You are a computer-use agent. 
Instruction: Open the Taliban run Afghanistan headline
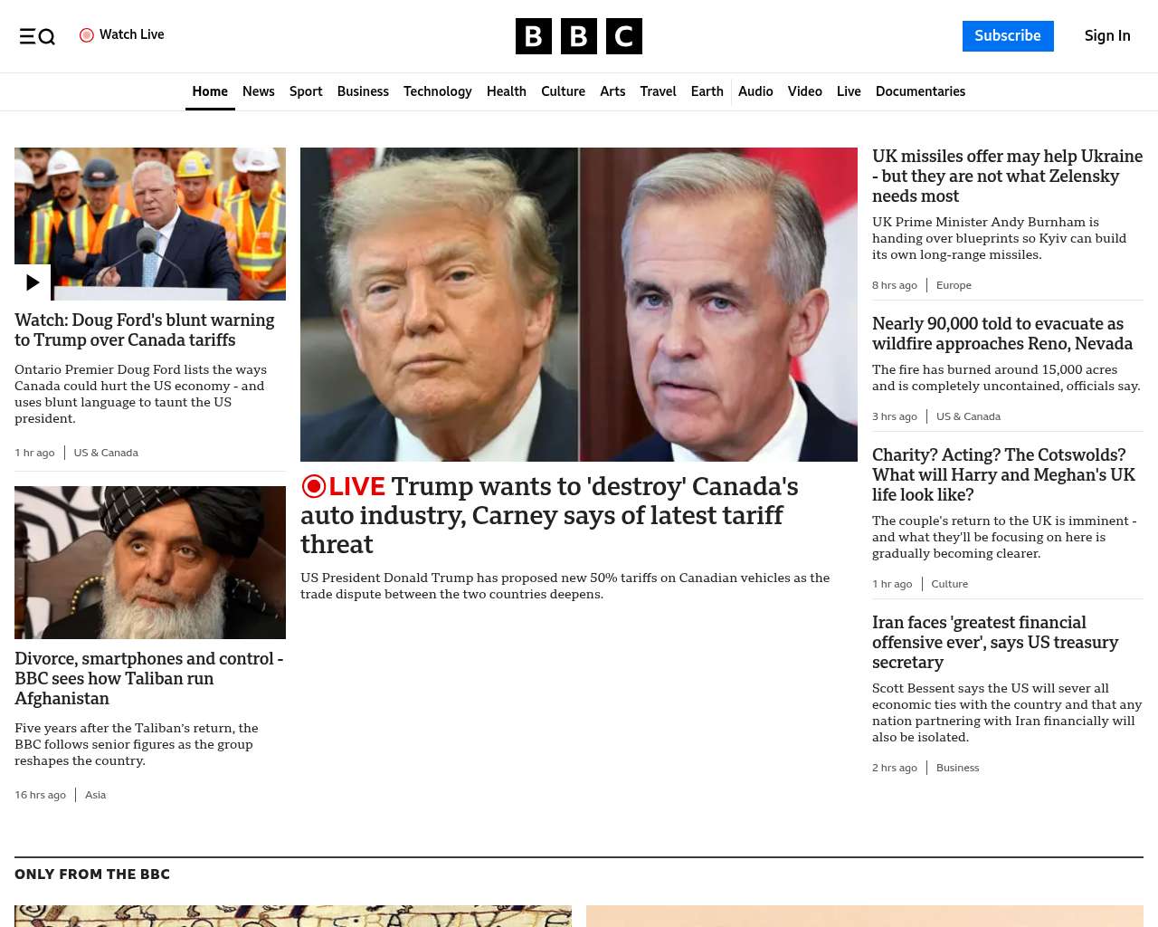point(149,679)
